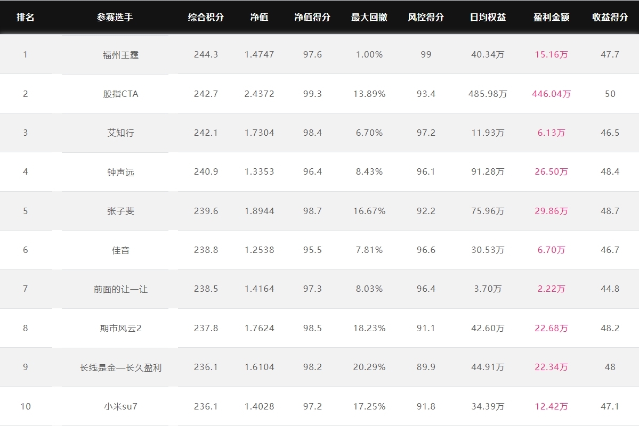Open contestant 福州王霆 profile
The image size is (639, 426).
point(120,54)
